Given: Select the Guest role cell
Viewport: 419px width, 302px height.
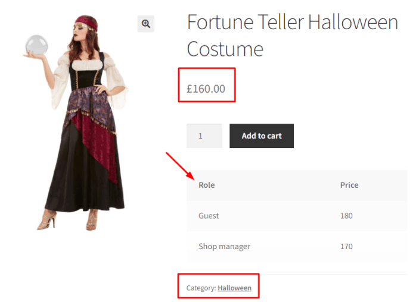Looking at the screenshot, I should pos(209,216).
